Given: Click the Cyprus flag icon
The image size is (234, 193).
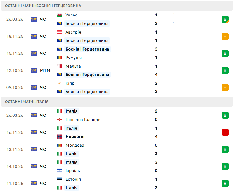Looking at the screenshot, I should point(60,83).
